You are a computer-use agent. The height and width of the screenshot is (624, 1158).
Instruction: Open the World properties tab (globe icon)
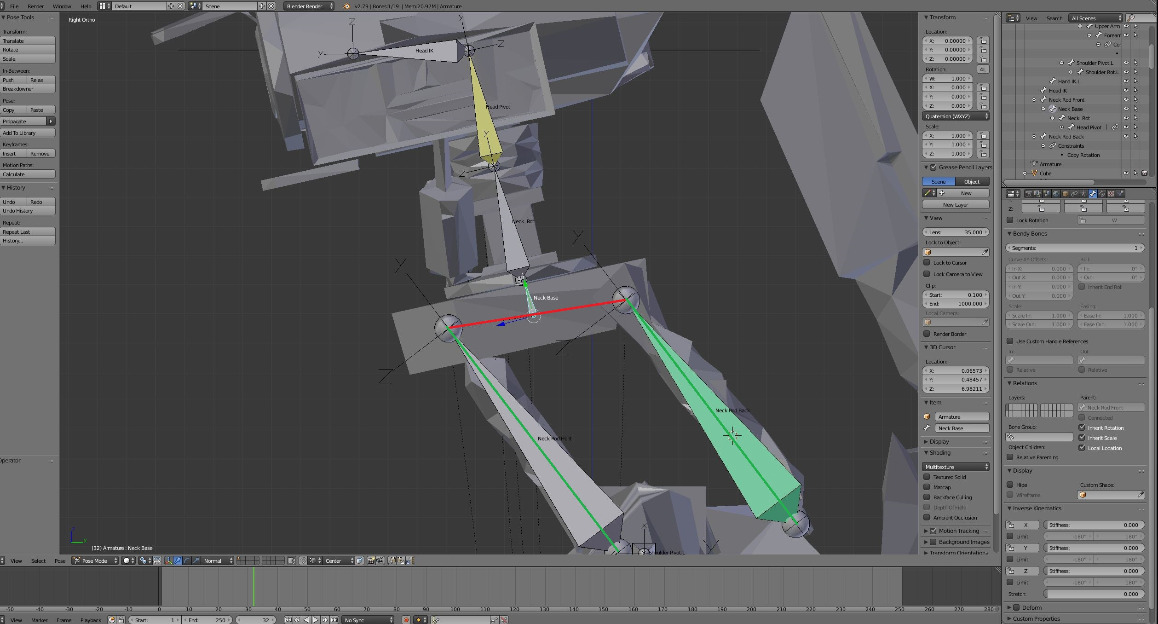pos(1056,194)
